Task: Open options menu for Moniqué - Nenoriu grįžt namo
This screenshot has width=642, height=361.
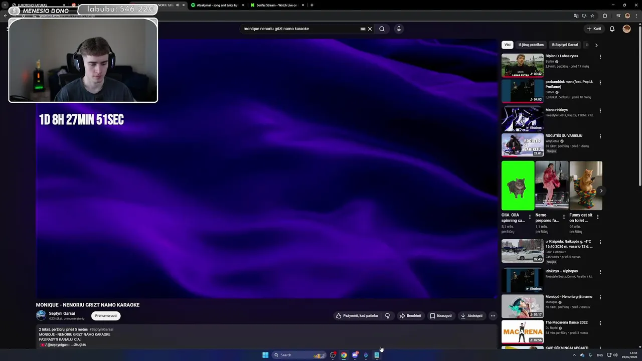Action: [x=600, y=297]
